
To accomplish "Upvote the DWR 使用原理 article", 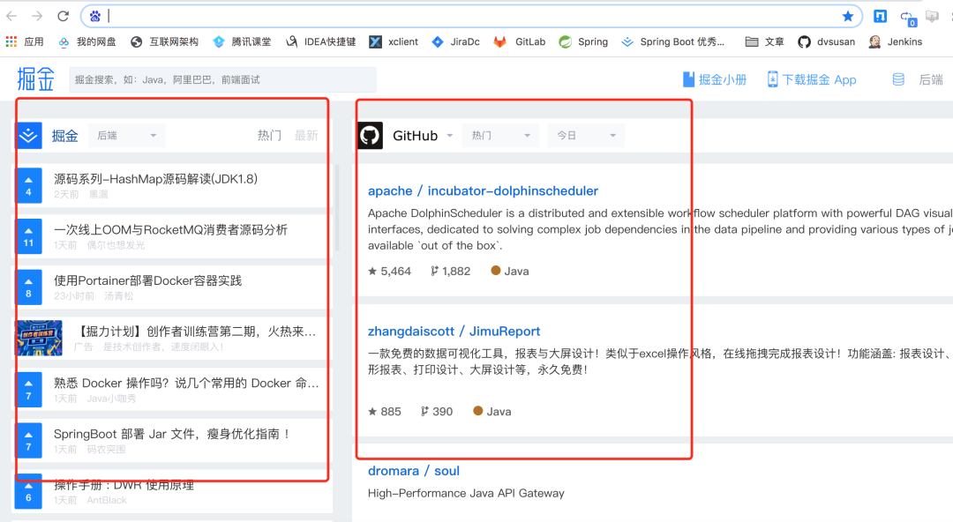I will 28,491.
